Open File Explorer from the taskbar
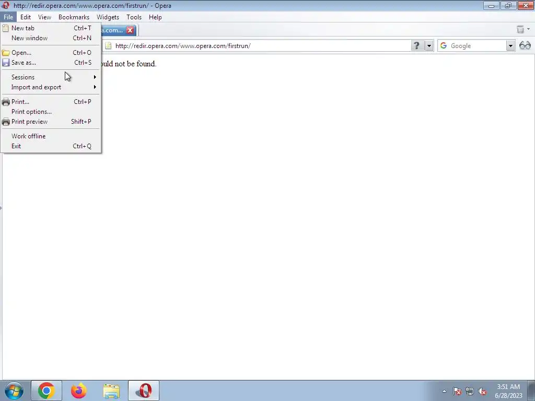Screen dimensions: 535x401 pos(111,391)
